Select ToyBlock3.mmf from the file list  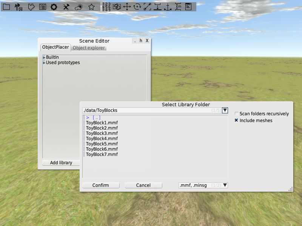tap(101, 133)
